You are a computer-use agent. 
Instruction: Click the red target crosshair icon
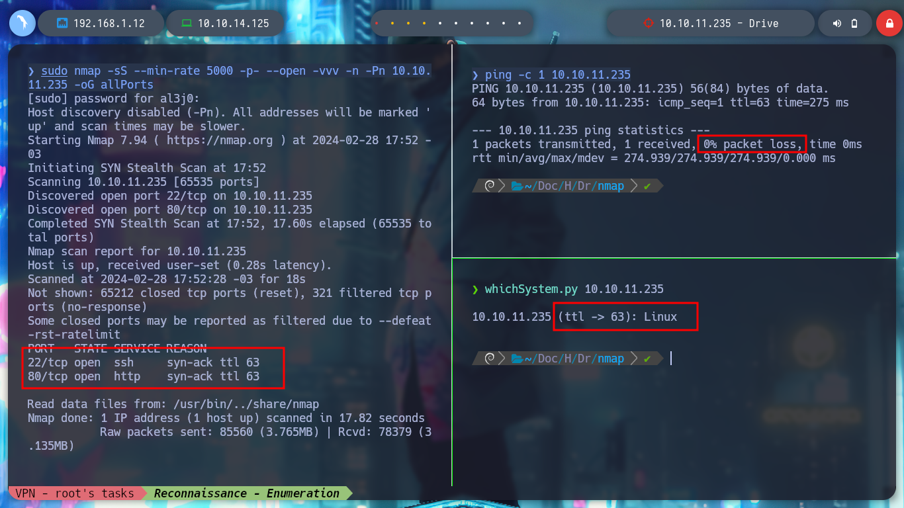[648, 23]
